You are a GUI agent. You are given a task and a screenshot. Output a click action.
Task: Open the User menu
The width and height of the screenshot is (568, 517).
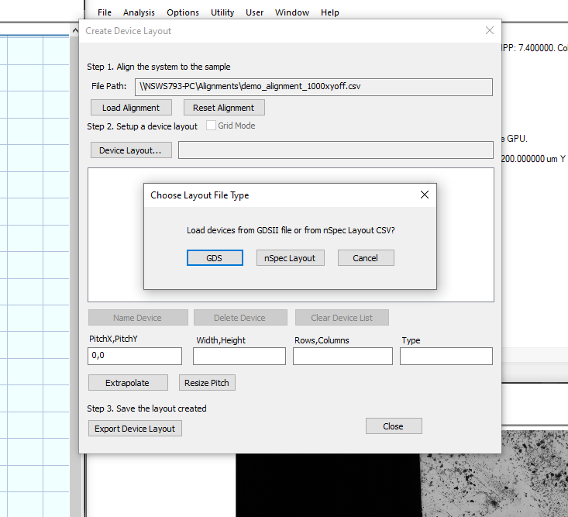click(x=255, y=12)
